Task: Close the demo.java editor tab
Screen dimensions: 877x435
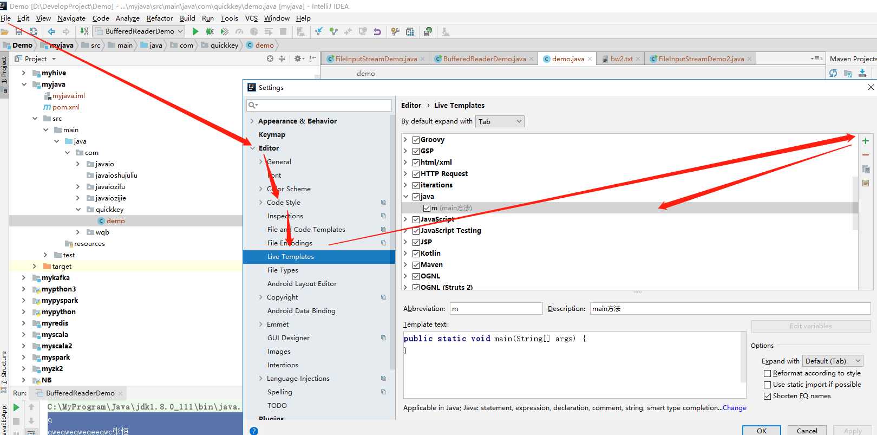Action: pyautogui.click(x=590, y=59)
